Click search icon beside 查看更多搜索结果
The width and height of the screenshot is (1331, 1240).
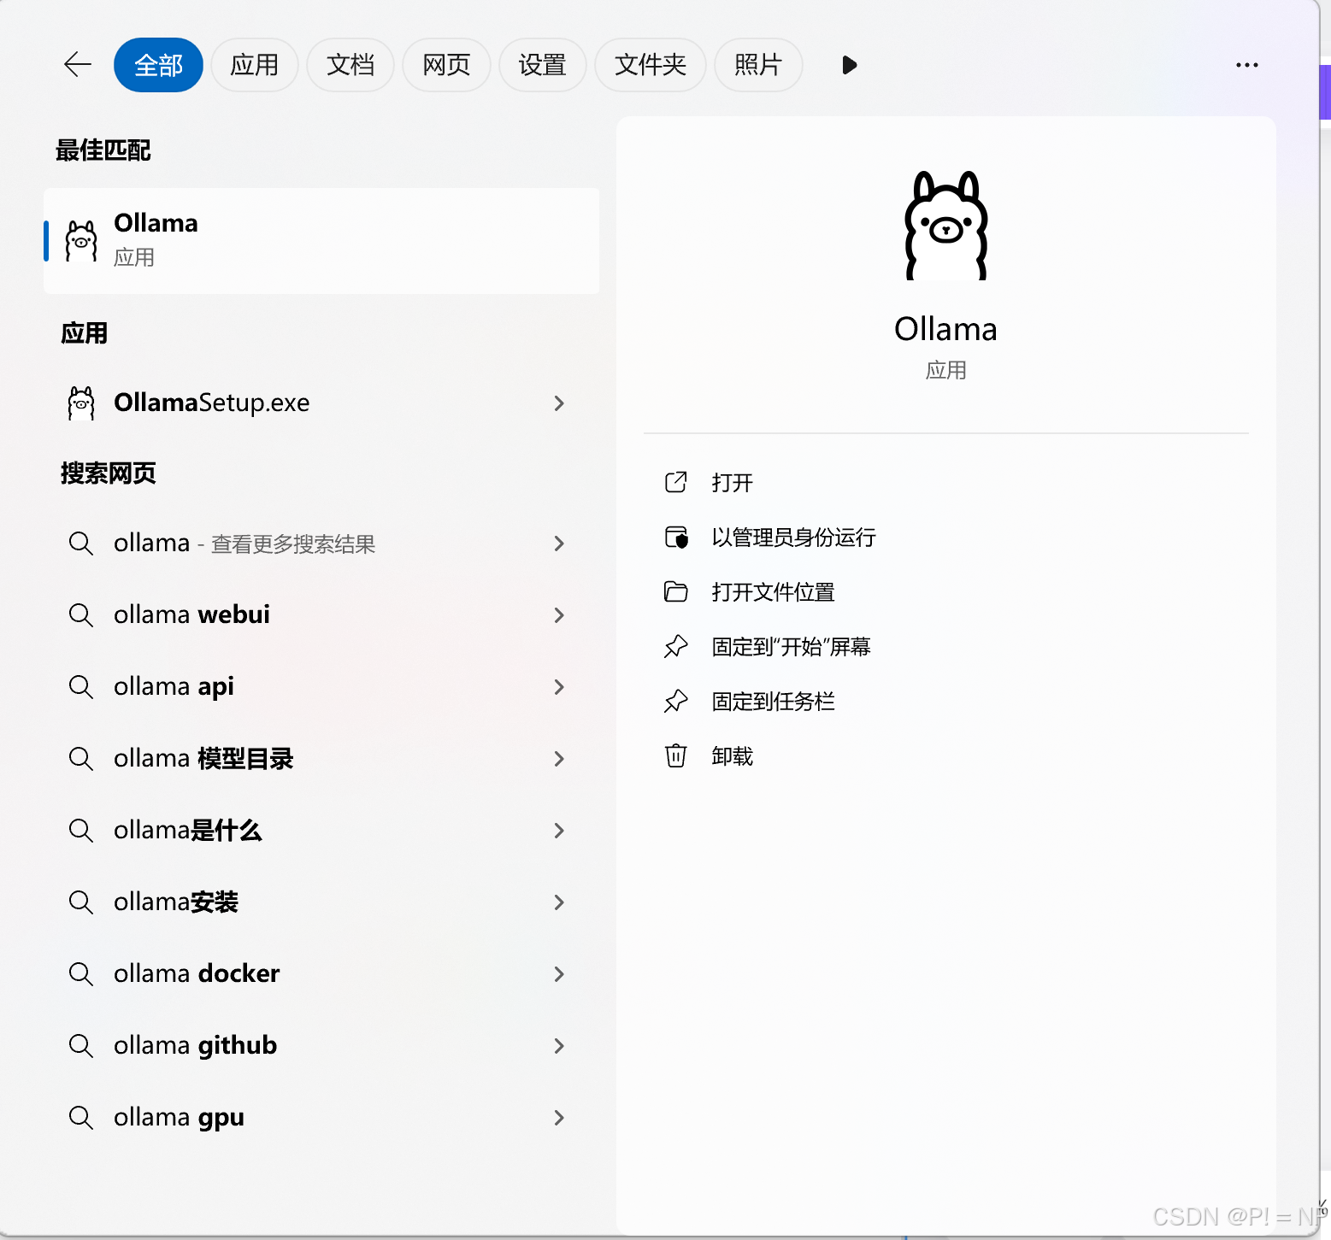[x=81, y=544]
